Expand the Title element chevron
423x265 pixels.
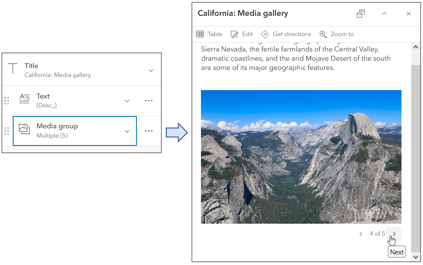tap(151, 70)
